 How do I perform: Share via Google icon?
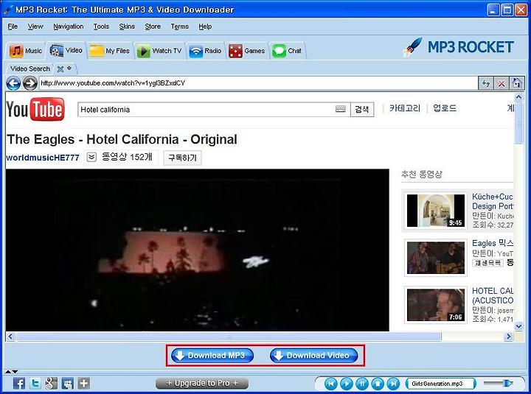click(52, 383)
